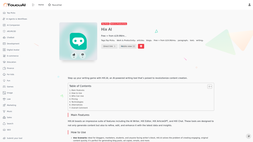The height and width of the screenshot is (142, 253).
Task: Open Submit your tool in sidebar
Action: (13, 138)
